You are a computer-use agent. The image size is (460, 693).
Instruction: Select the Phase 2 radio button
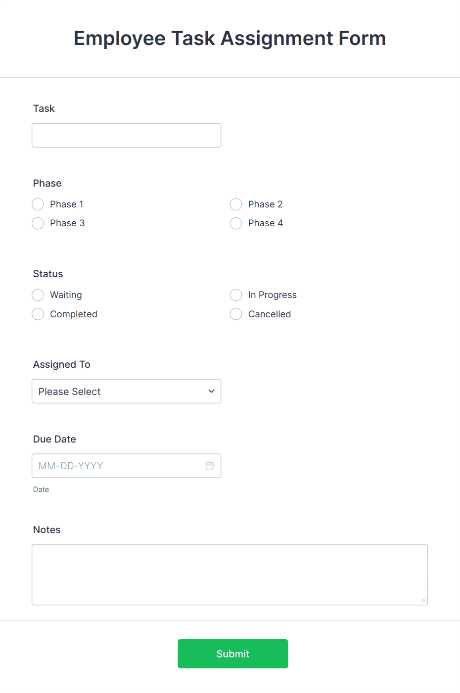point(236,204)
